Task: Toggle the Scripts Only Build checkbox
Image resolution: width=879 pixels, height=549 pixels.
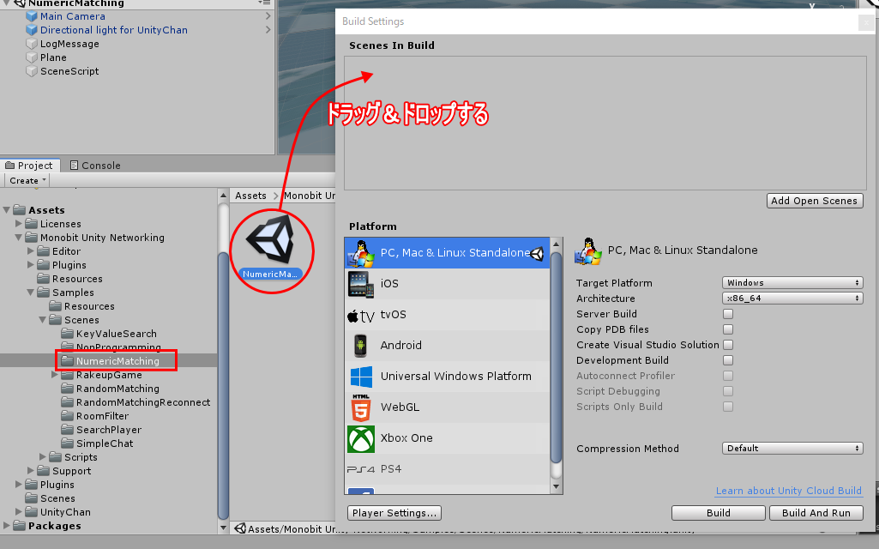Action: [728, 407]
